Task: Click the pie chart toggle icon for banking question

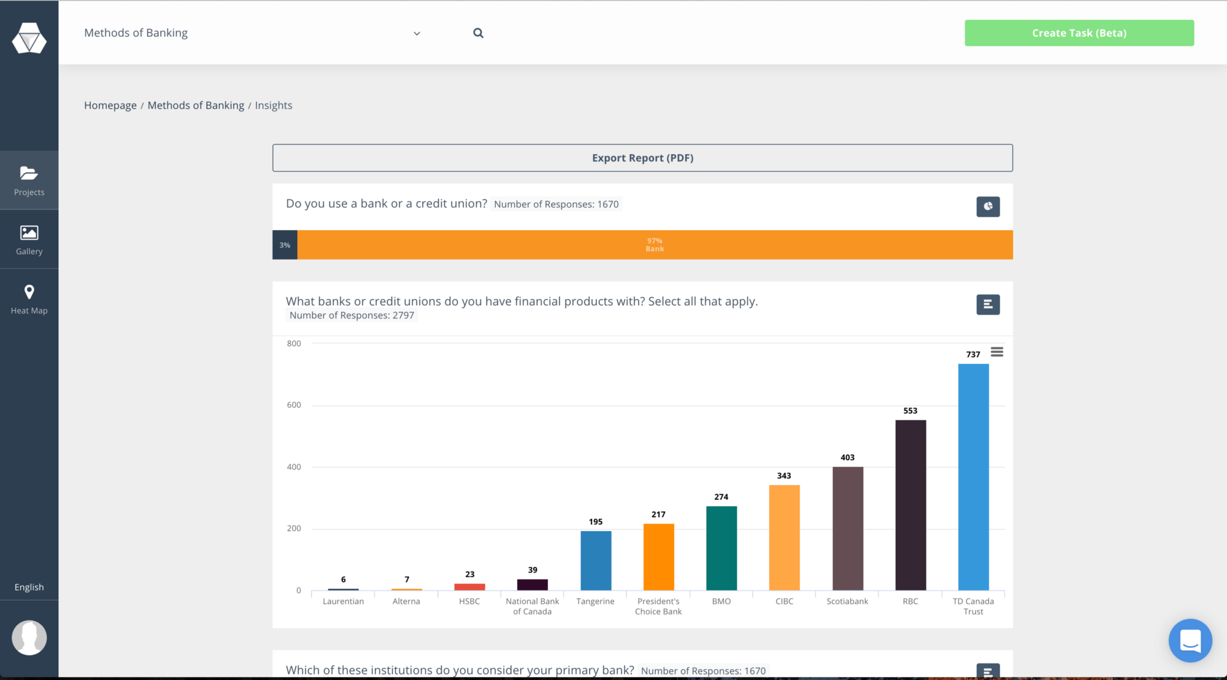Action: (x=988, y=206)
